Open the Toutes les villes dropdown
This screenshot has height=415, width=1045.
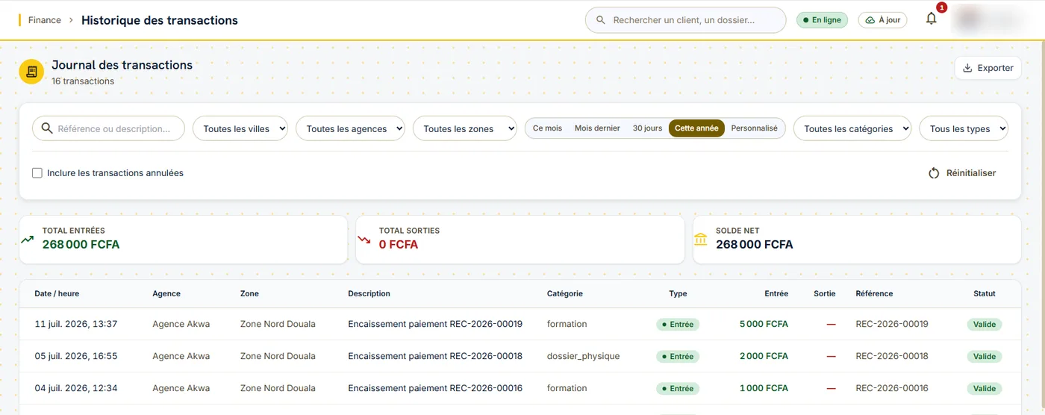pos(241,128)
